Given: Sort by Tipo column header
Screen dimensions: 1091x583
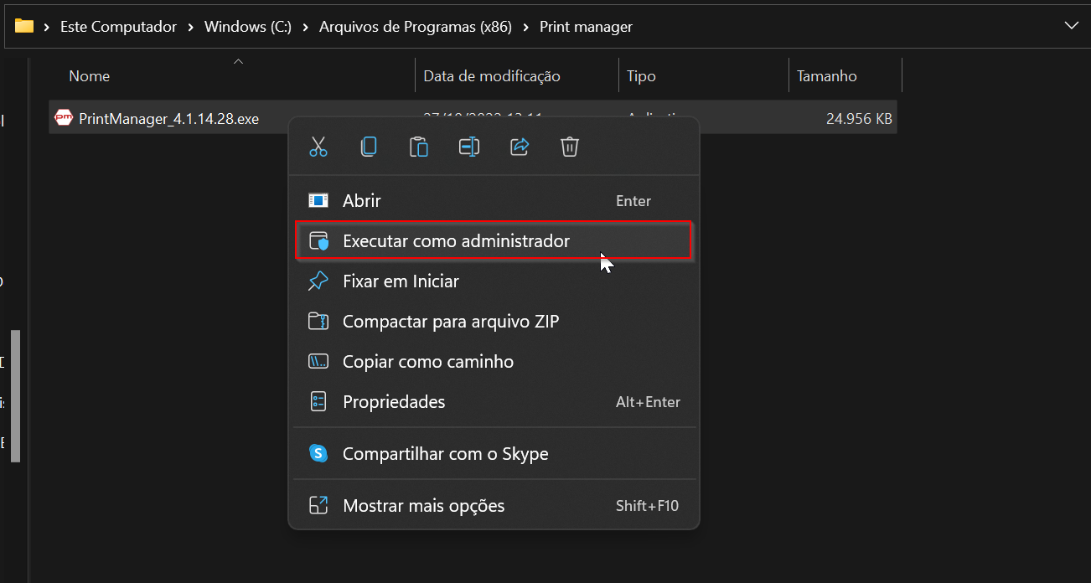Looking at the screenshot, I should tap(703, 75).
